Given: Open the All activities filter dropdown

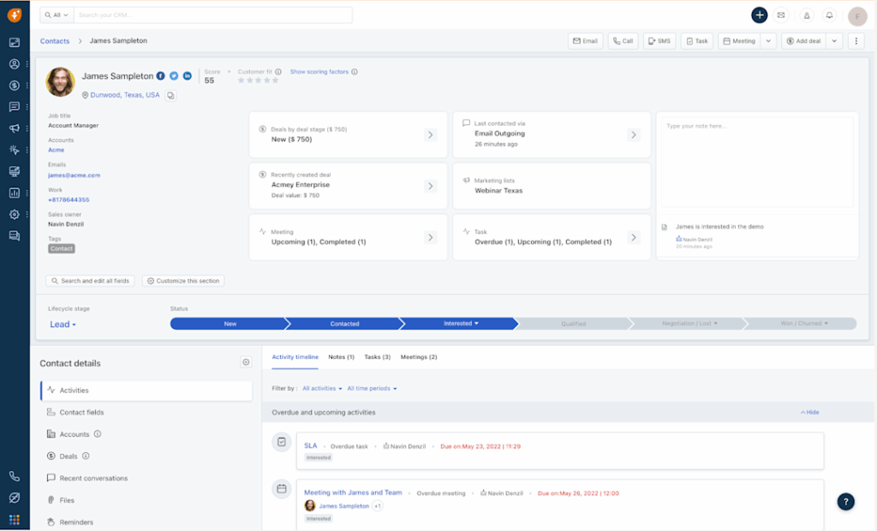Looking at the screenshot, I should 322,388.
